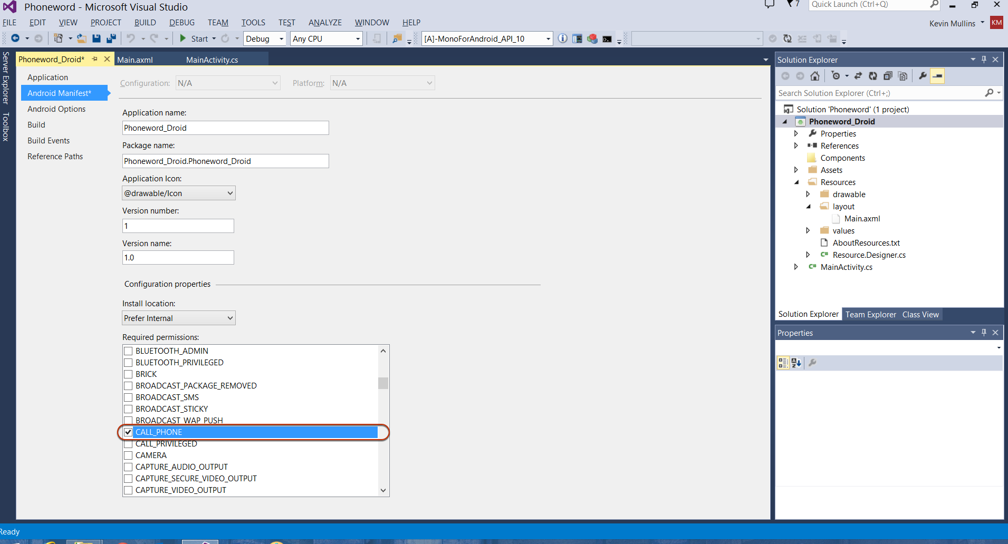Viewport: 1008px width, 544px height.
Task: Click the Collapse All icon in Solution Explorer
Action: [x=888, y=76]
